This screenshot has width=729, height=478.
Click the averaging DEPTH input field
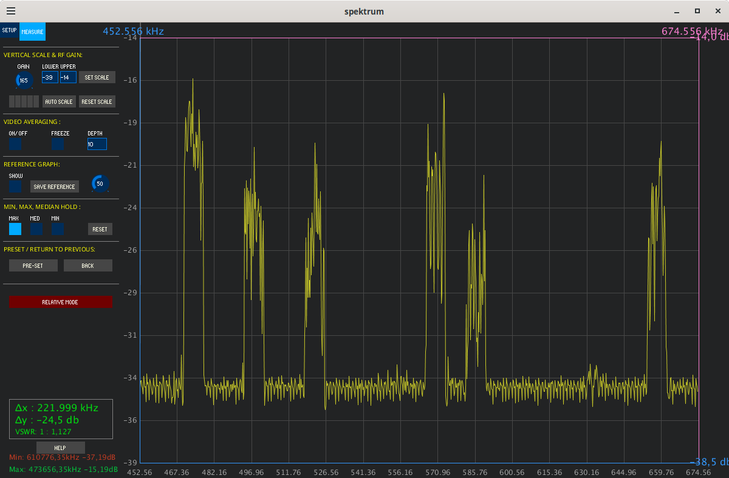click(97, 144)
